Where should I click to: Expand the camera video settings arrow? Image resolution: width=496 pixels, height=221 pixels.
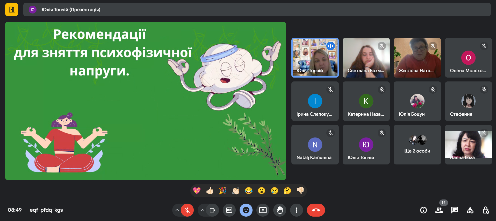203,210
